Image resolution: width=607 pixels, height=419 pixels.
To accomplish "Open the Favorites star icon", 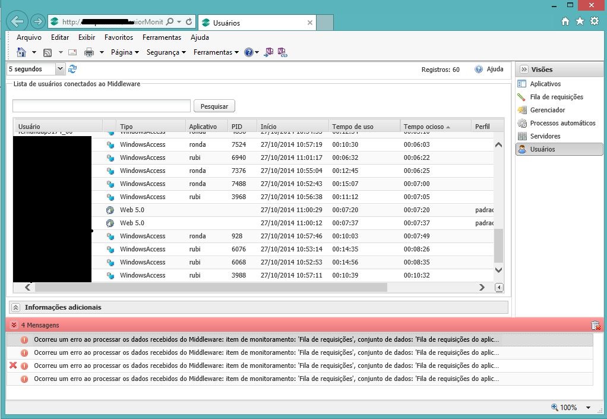I will pos(580,21).
